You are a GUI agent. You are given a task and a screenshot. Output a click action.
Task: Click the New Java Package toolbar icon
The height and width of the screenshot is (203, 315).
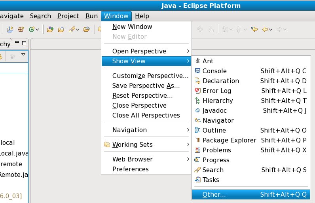[21, 29]
